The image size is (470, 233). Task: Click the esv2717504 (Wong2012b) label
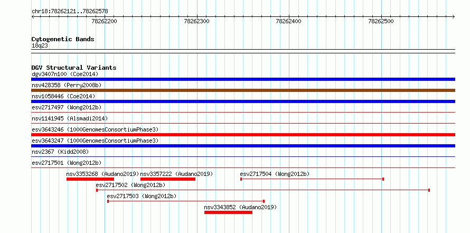pos(275,174)
